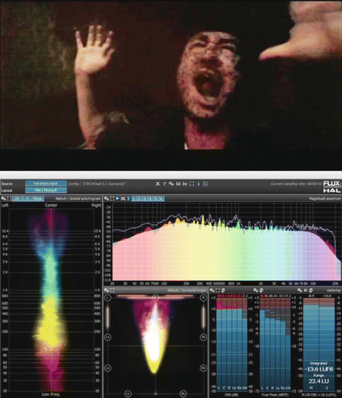The height and width of the screenshot is (398, 342).
Task: Toggle fullscreen from top toolbar icon
Action: [192, 184]
